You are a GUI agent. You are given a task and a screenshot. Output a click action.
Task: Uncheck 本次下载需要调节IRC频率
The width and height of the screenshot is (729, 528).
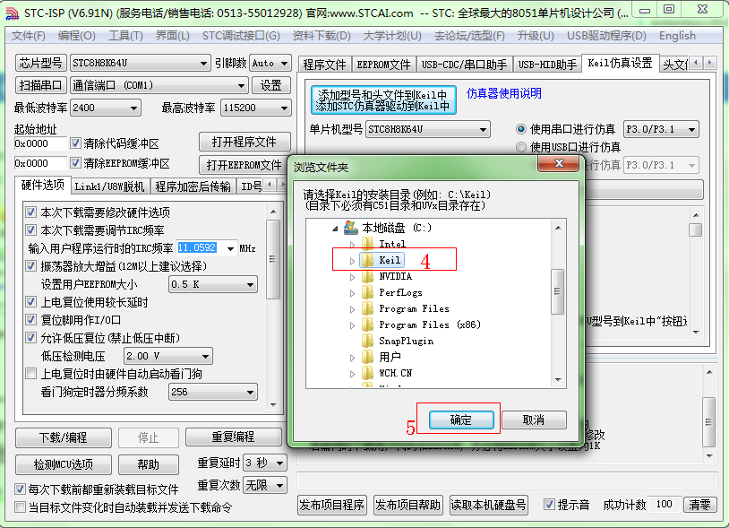[x=31, y=230]
